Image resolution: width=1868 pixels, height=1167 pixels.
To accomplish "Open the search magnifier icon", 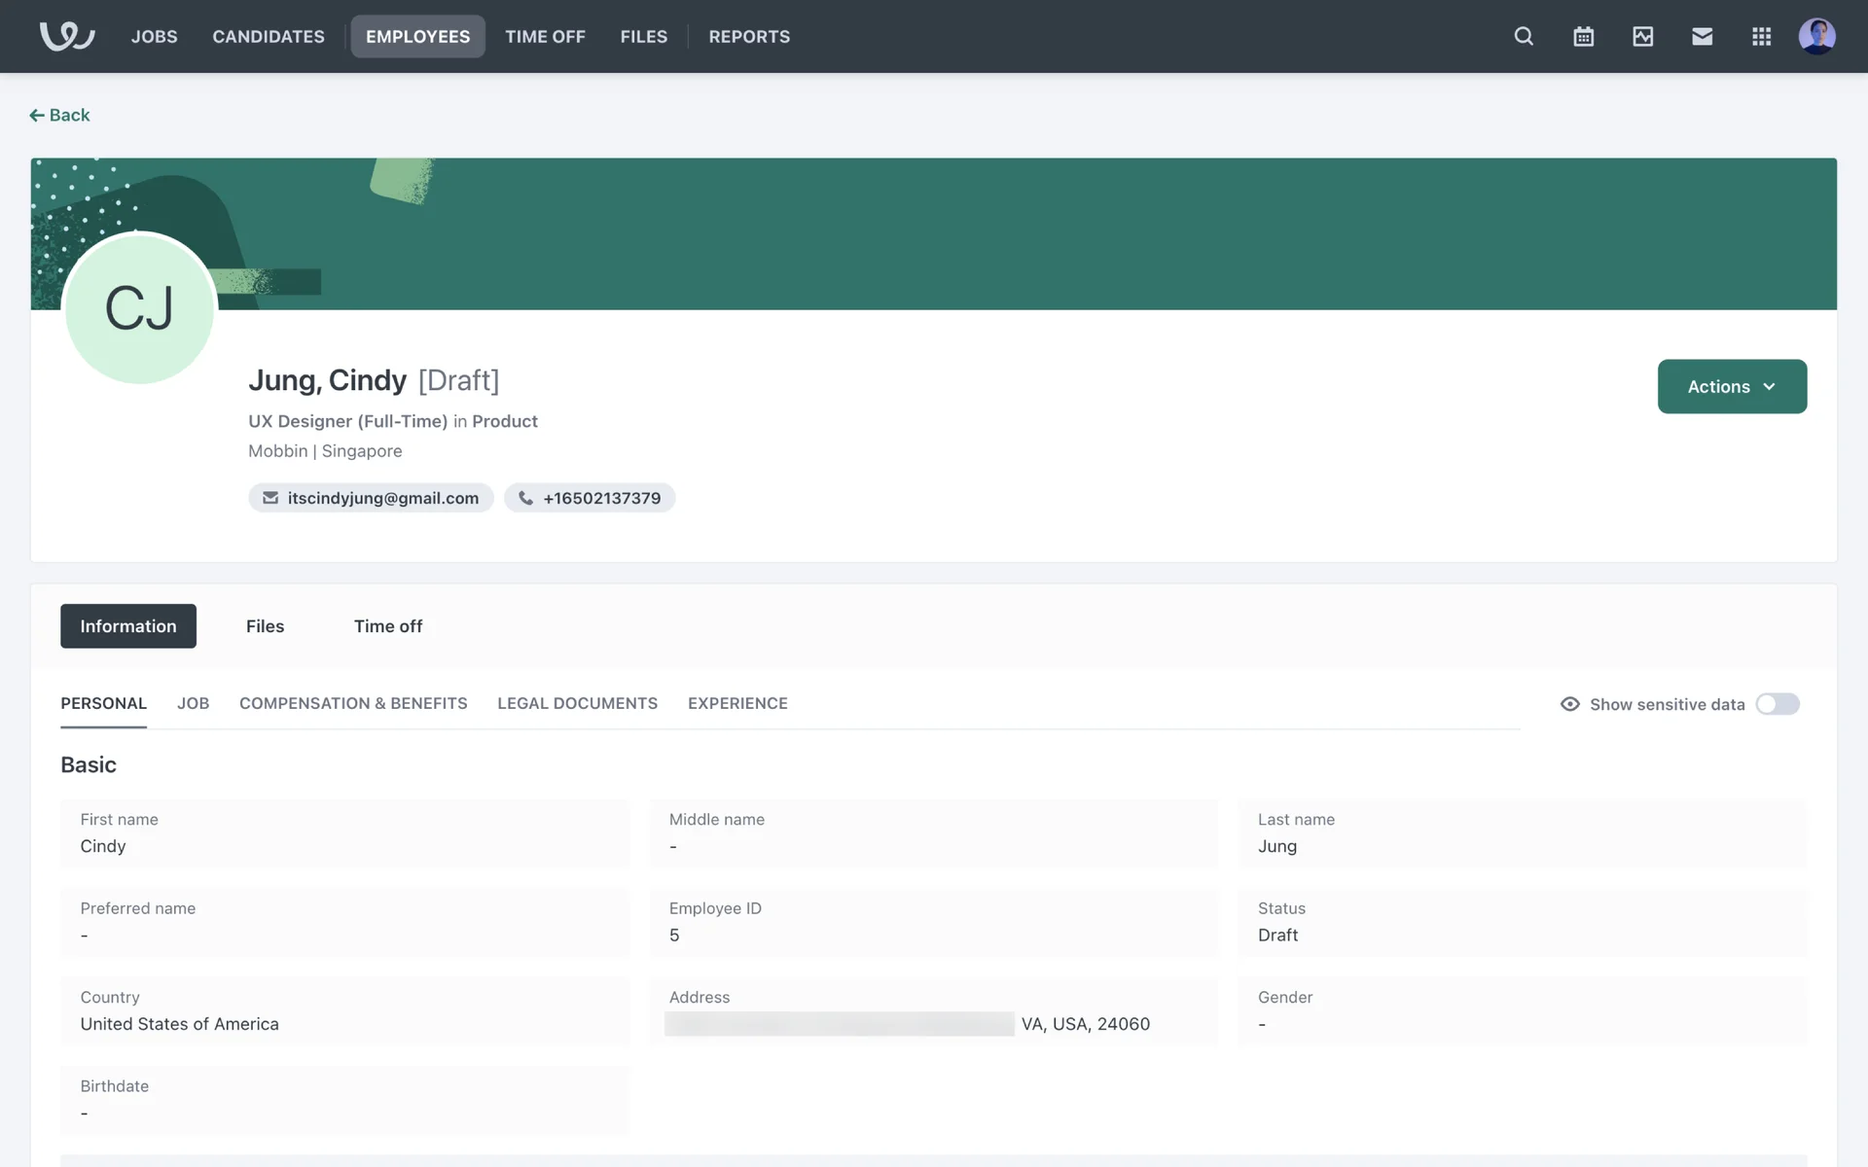I will (1524, 36).
